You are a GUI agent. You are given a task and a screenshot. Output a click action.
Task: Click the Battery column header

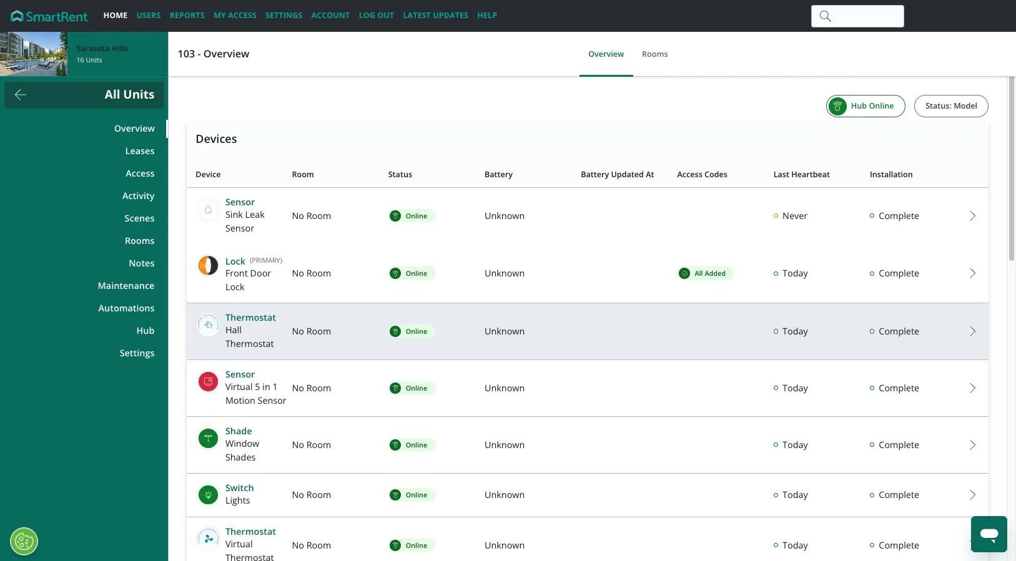498,175
